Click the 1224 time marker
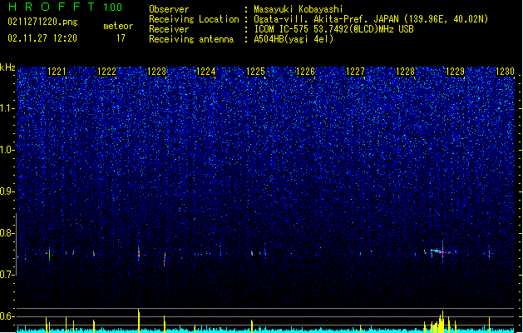The width and height of the screenshot is (523, 333). coord(206,72)
